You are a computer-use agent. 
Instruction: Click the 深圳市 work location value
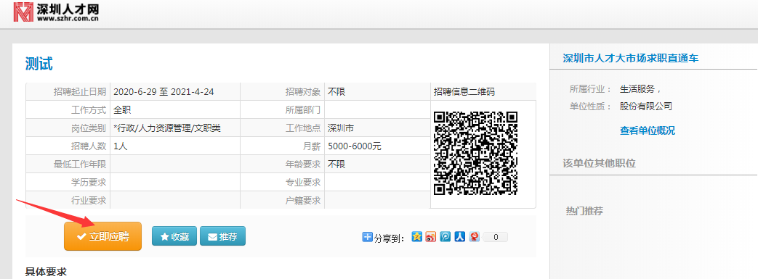[341, 128]
